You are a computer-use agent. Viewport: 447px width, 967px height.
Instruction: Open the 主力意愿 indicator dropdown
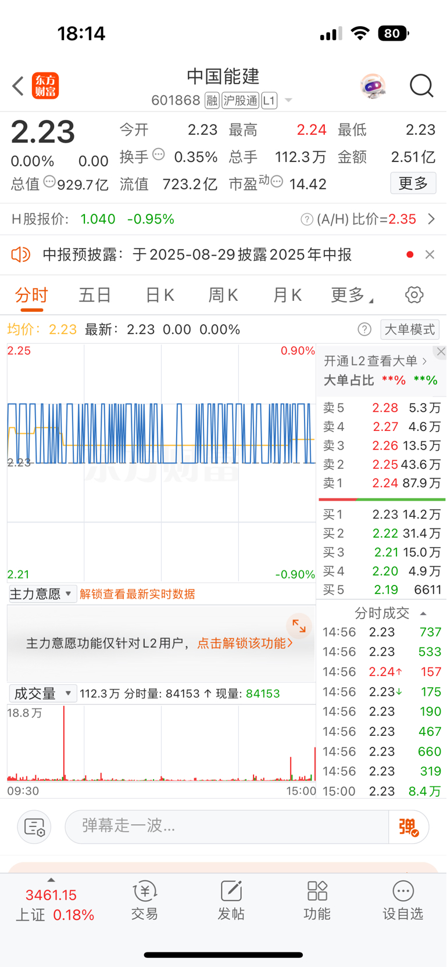(42, 594)
